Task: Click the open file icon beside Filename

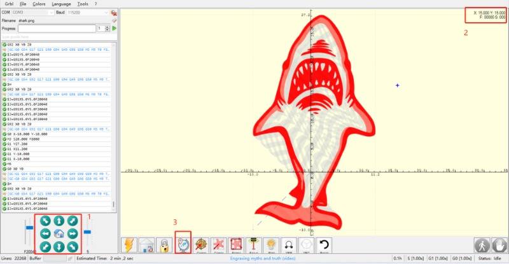Action: coord(114,20)
